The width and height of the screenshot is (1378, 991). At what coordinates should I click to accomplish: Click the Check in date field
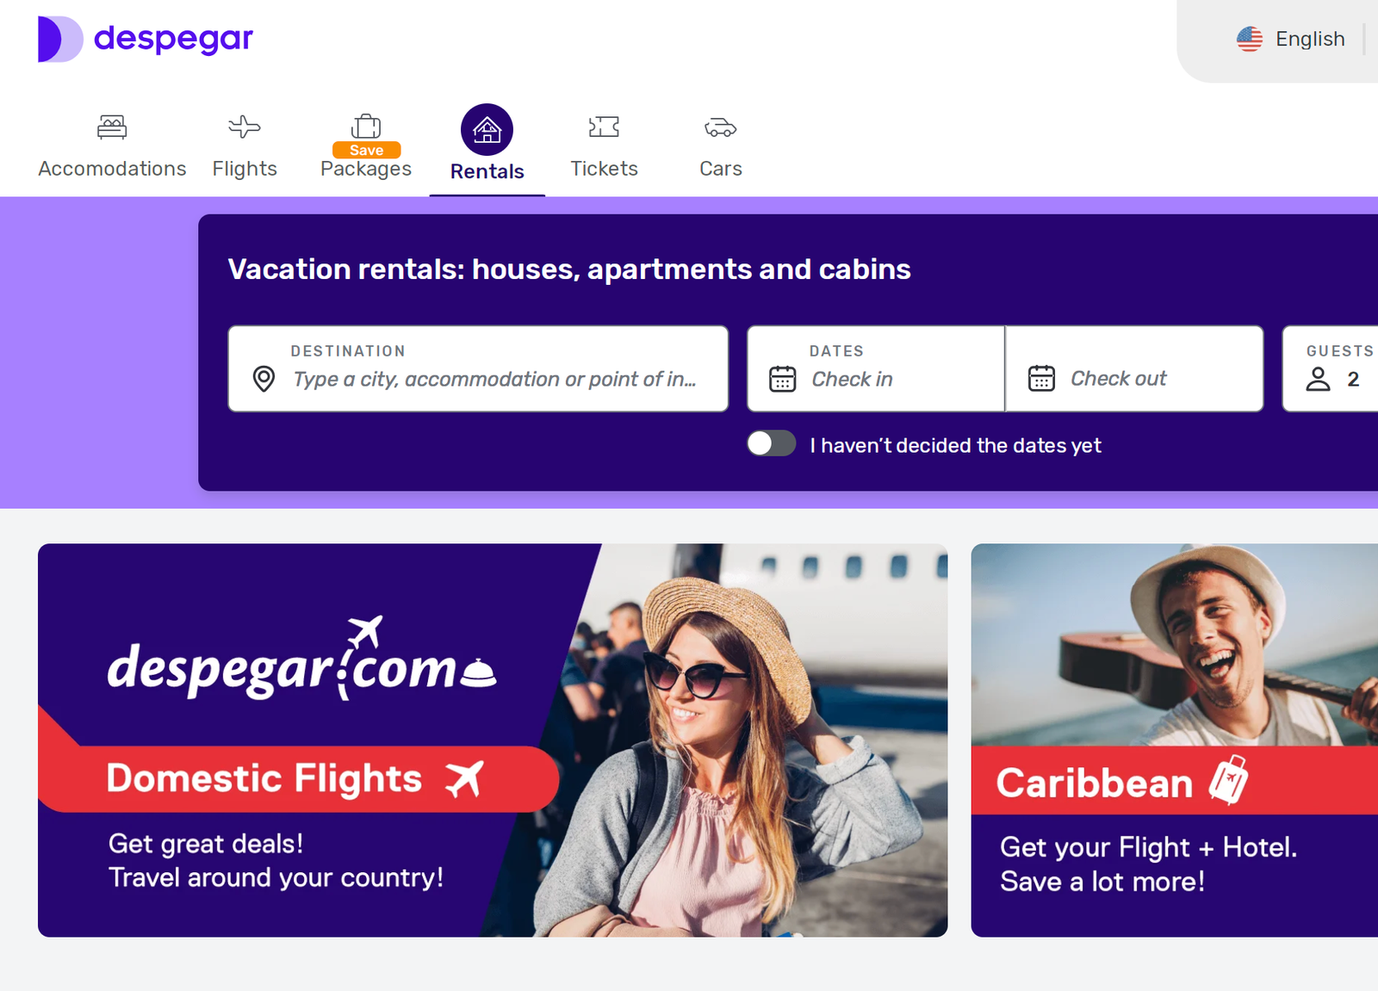[x=876, y=369]
